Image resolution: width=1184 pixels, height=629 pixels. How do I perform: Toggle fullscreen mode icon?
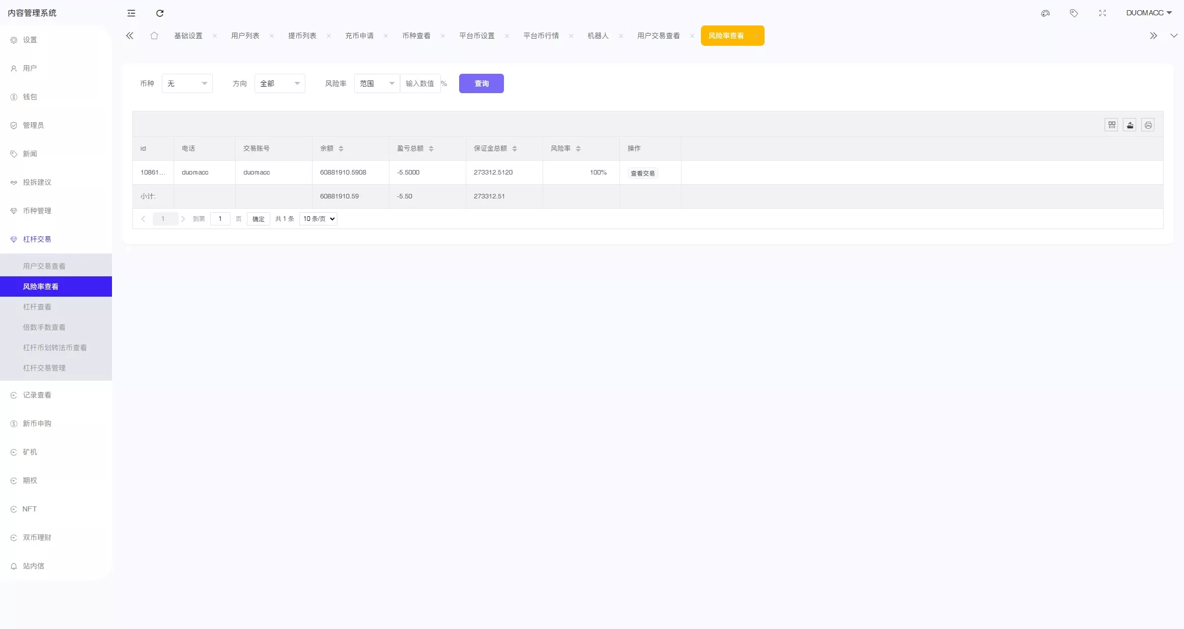[1102, 13]
